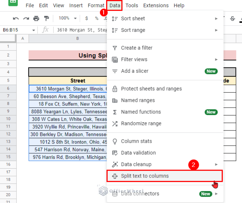The width and height of the screenshot is (242, 203).
Task: Open the Insert menu
Action: 76,6
